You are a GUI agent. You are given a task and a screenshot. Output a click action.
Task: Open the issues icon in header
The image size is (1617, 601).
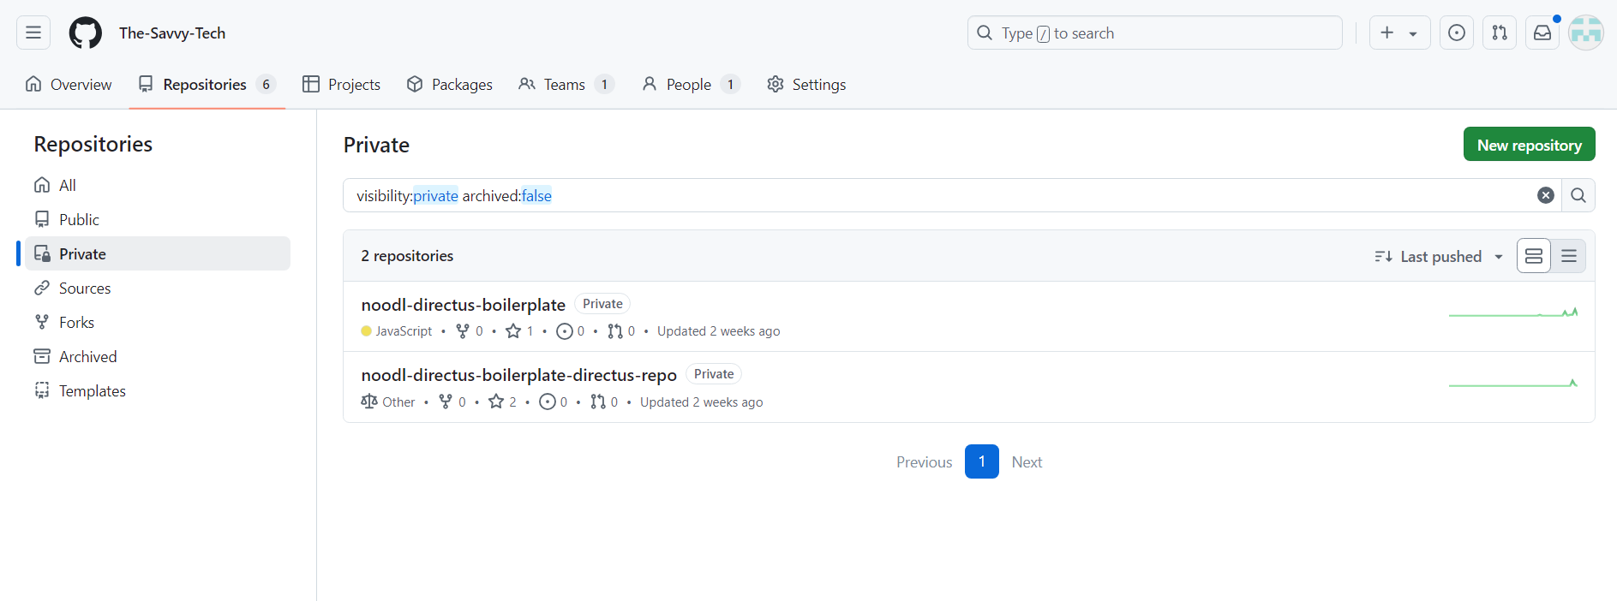[1456, 33]
